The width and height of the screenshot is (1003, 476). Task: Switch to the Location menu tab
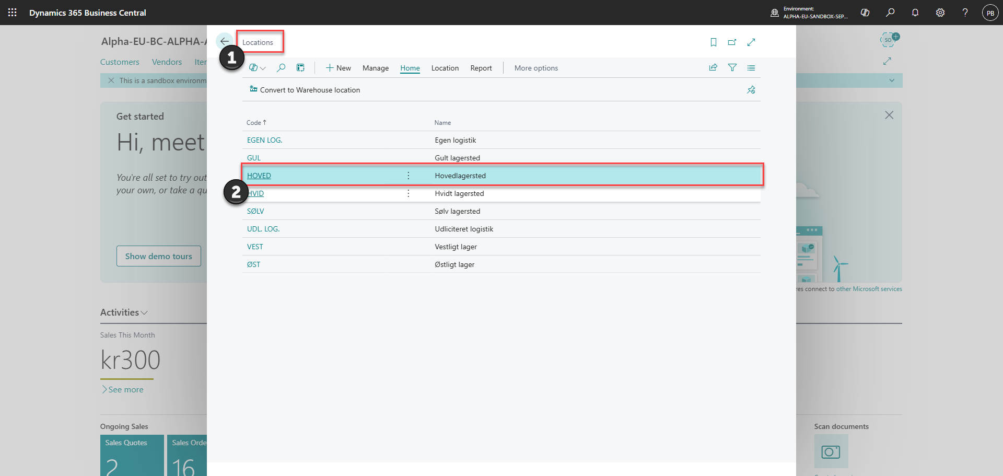tap(445, 68)
